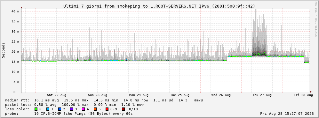Click the Tue 25 Aug axis label
Image resolution: width=319 pixels, height=118 pixels.
tap(180, 95)
